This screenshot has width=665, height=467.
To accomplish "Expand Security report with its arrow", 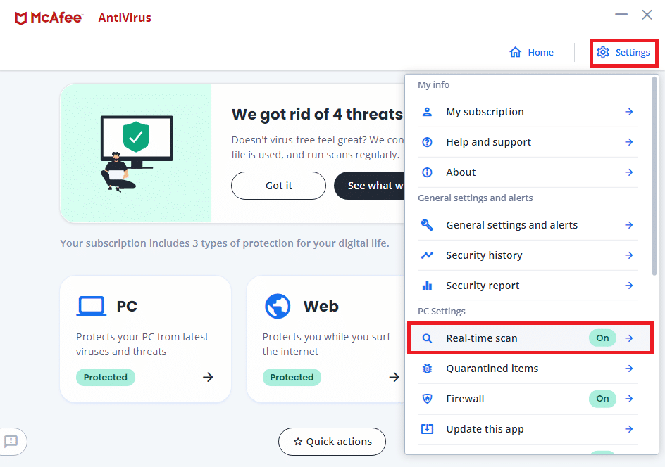I will tap(629, 286).
